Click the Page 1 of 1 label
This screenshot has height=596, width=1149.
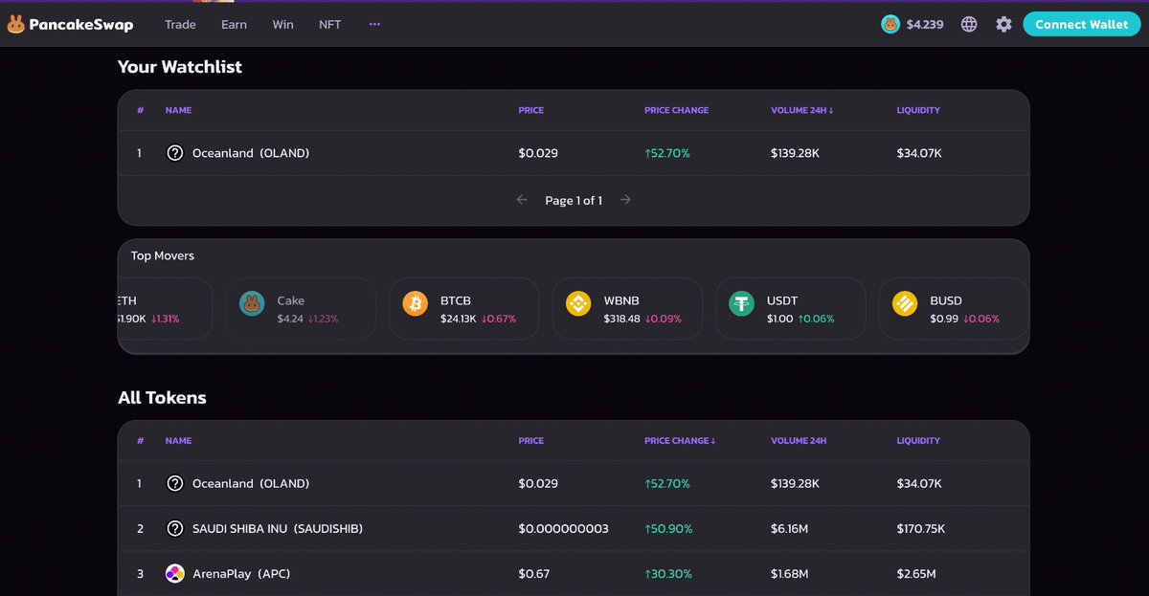(574, 200)
